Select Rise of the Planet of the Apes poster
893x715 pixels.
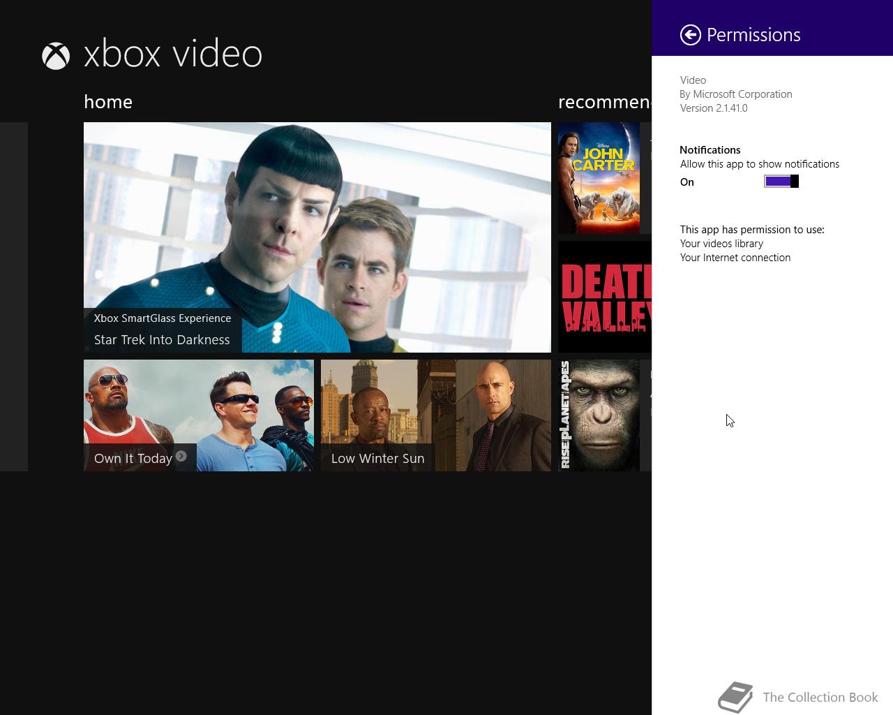click(599, 415)
